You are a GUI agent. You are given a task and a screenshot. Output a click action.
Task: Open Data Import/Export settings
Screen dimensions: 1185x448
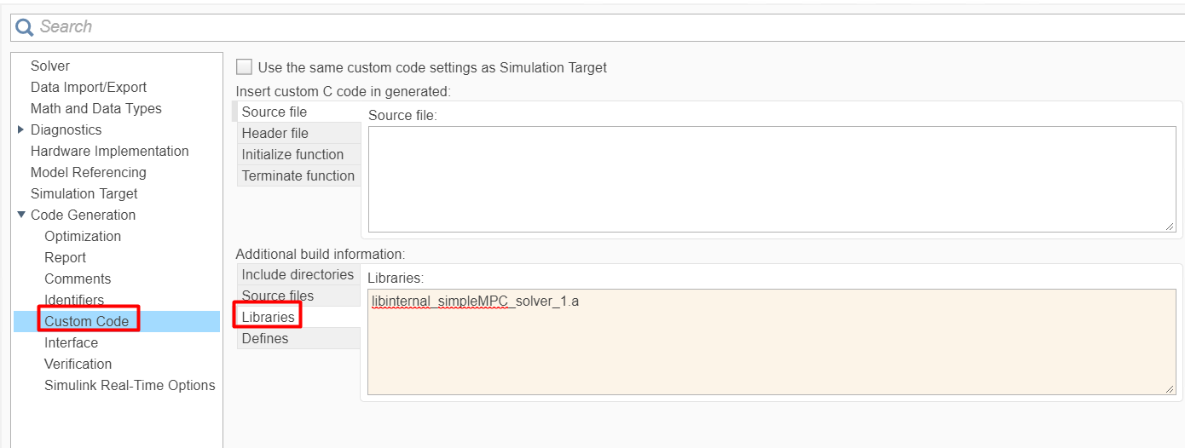(89, 87)
